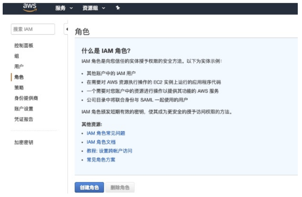
Task: Click the 公司目录中将联合身份与 SAML bullet text
Action: coord(137,100)
